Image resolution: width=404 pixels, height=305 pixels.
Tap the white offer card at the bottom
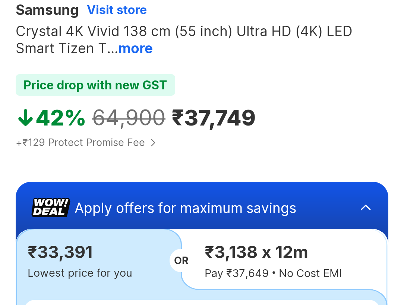coord(201,302)
